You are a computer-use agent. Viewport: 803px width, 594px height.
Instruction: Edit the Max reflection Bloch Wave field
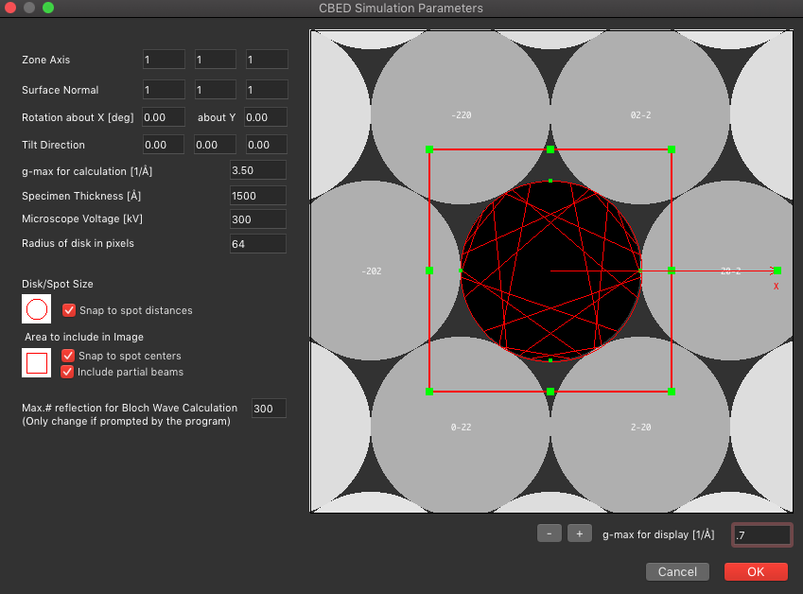(x=269, y=408)
